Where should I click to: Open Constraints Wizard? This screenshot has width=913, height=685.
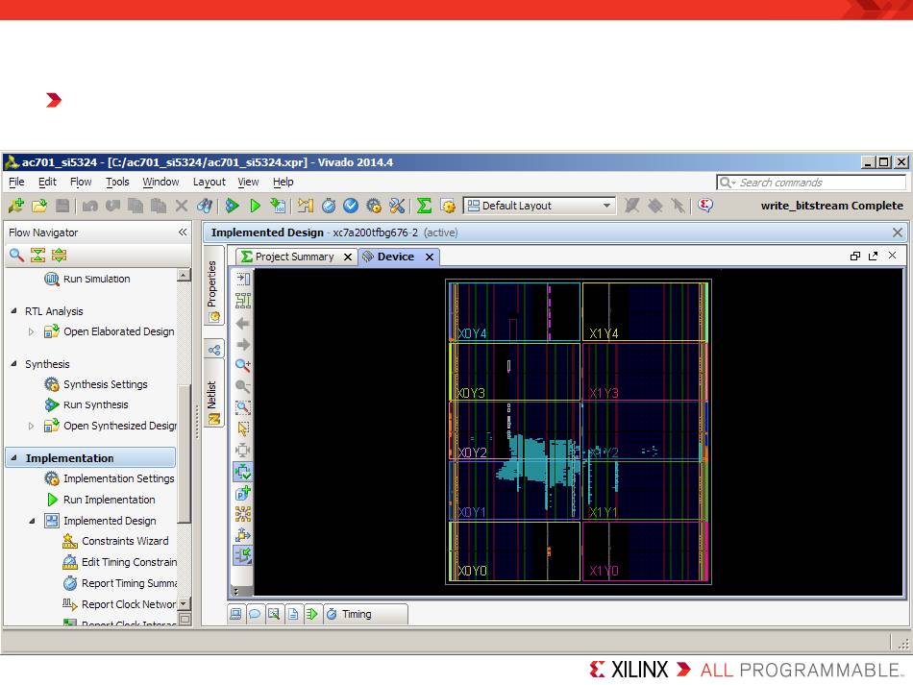pos(125,541)
